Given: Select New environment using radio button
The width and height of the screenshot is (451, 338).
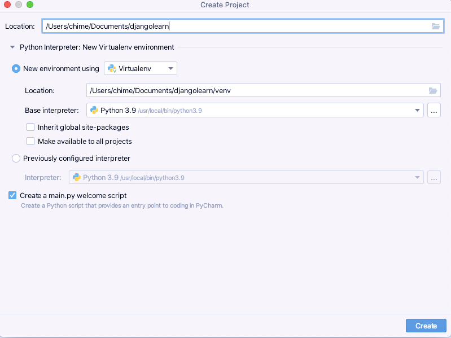Looking at the screenshot, I should 16,69.
